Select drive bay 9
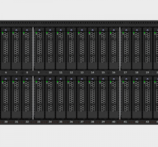158x147 pixels. [x=39, y=49]
